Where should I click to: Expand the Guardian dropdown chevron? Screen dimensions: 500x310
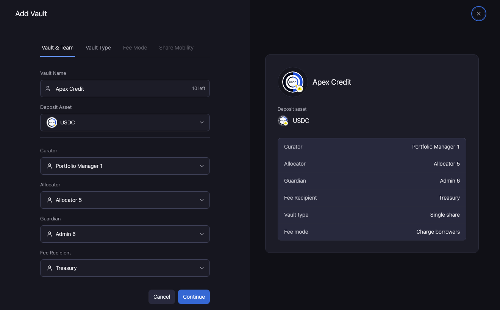click(202, 234)
